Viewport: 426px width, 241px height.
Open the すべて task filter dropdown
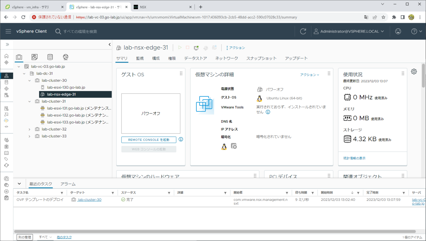point(45,237)
